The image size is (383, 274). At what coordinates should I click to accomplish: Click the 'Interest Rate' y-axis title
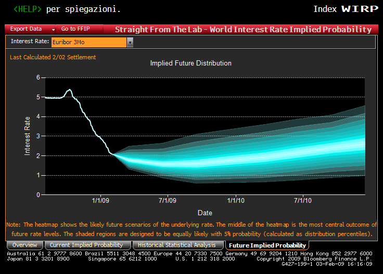click(27, 136)
